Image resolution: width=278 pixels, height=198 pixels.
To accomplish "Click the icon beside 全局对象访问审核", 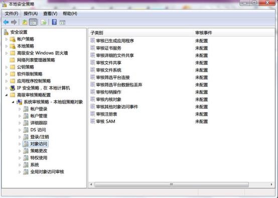I will 26,172.
